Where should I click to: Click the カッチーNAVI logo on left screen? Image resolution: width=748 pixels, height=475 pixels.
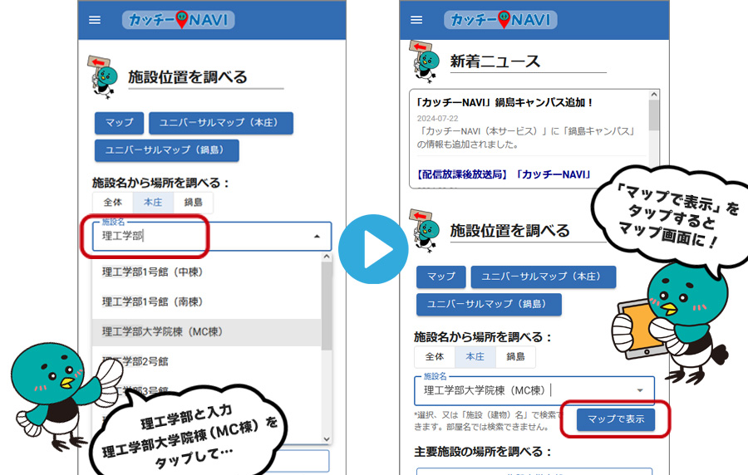pos(179,20)
